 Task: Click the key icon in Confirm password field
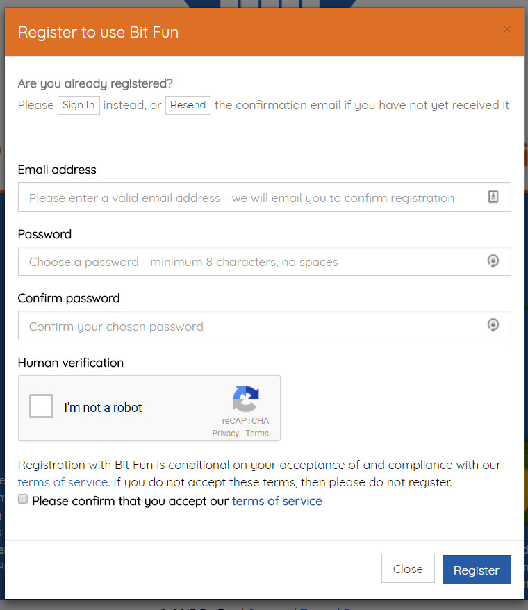[493, 325]
